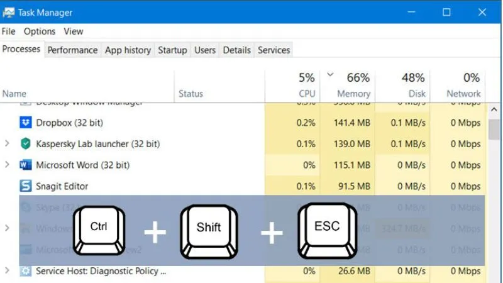Screen dimensions: 503x283
Task: Click the vertical scrollbar thumb
Action: (495, 129)
